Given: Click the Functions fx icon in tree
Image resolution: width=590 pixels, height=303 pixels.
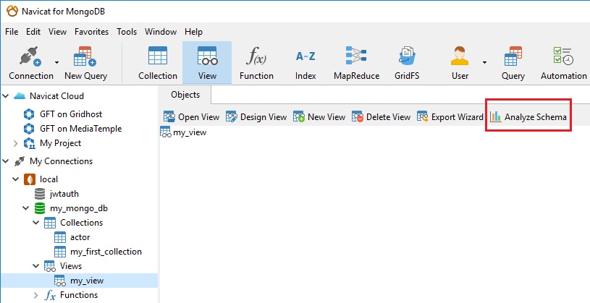Looking at the screenshot, I should (x=50, y=296).
